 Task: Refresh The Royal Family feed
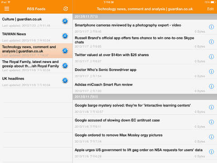coord(65,66)
